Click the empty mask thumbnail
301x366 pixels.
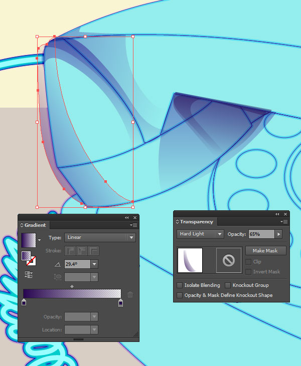(229, 260)
